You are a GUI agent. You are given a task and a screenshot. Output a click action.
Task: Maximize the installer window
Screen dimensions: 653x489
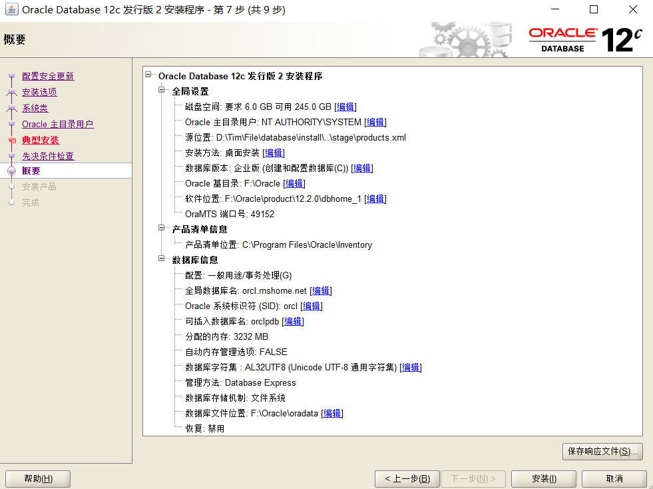(594, 9)
